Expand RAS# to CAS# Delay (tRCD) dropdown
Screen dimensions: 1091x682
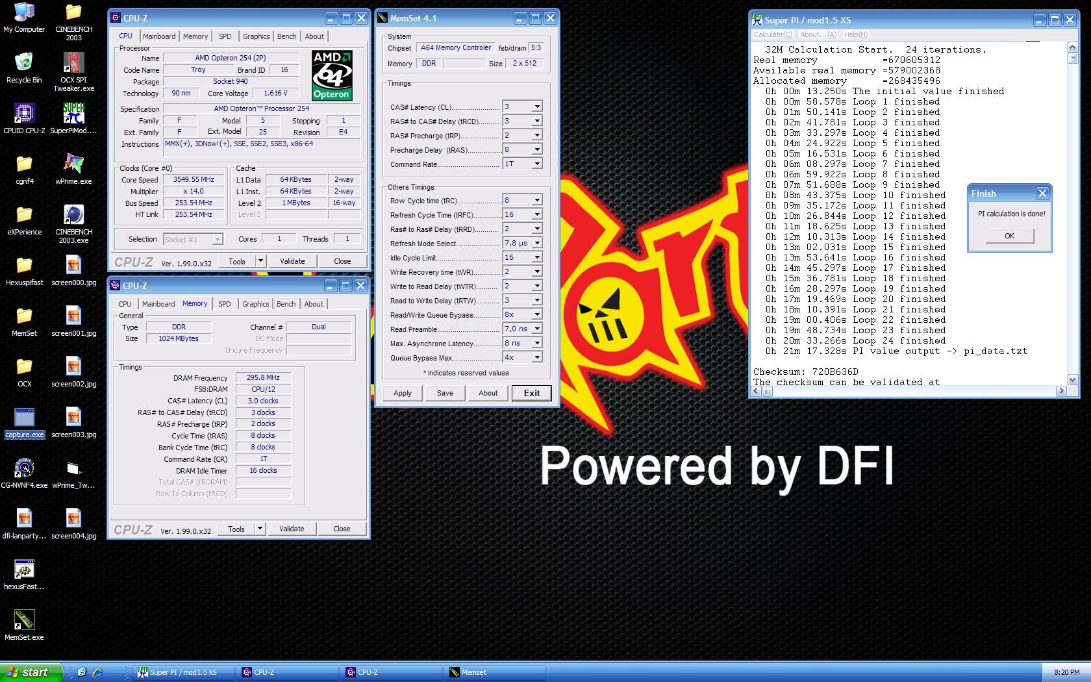537,121
